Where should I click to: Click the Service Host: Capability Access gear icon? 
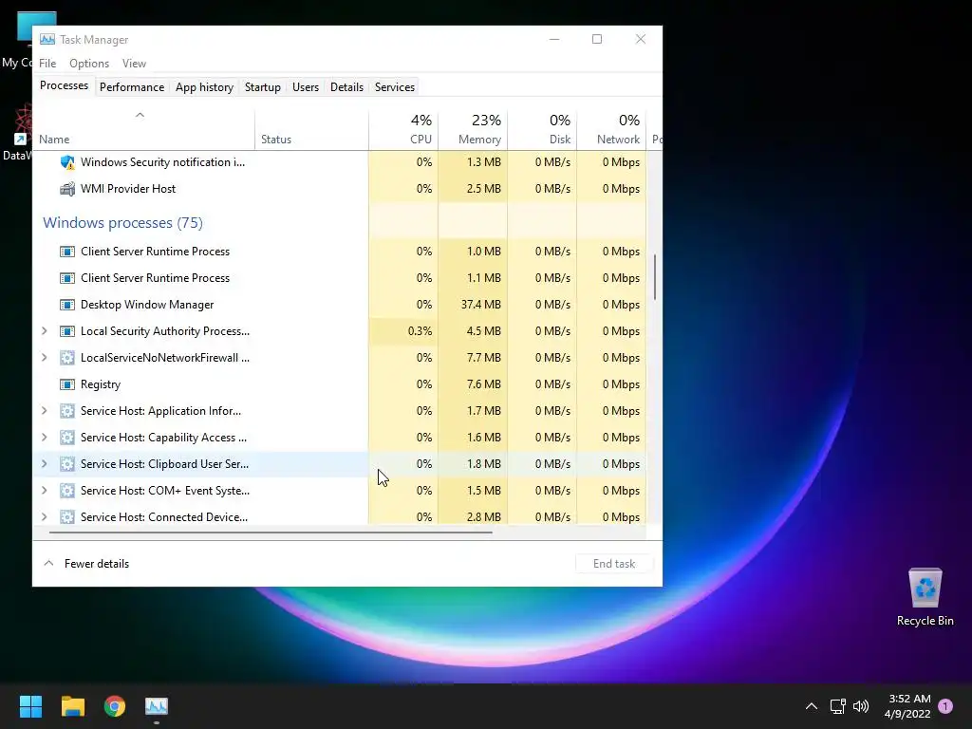67,438
